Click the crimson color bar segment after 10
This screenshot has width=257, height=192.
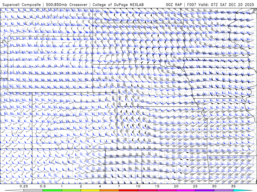pyautogui.click(x=147, y=190)
